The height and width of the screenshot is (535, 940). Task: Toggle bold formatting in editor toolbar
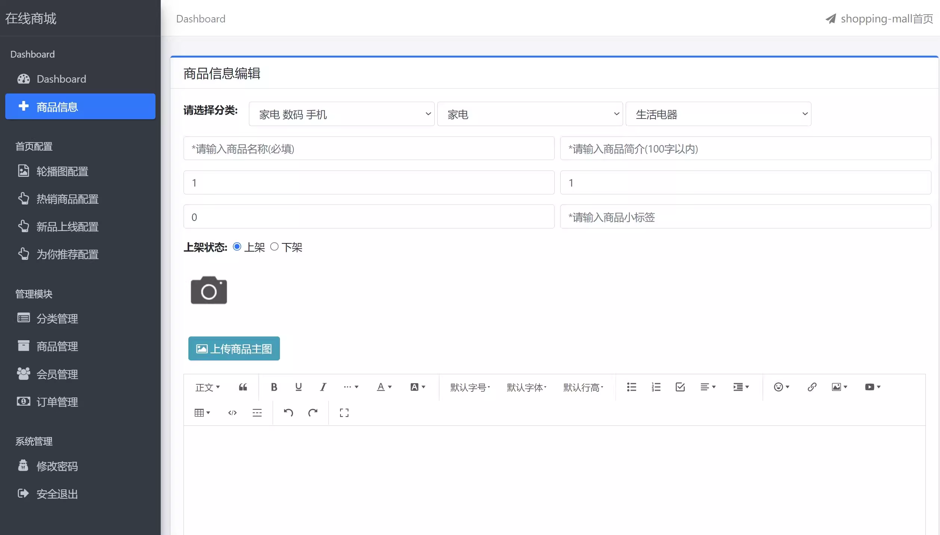pyautogui.click(x=274, y=387)
